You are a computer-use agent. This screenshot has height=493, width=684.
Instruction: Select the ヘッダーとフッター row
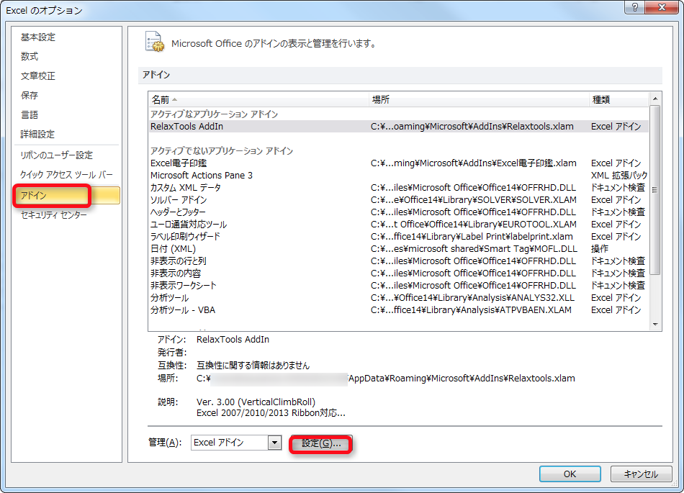click(398, 212)
